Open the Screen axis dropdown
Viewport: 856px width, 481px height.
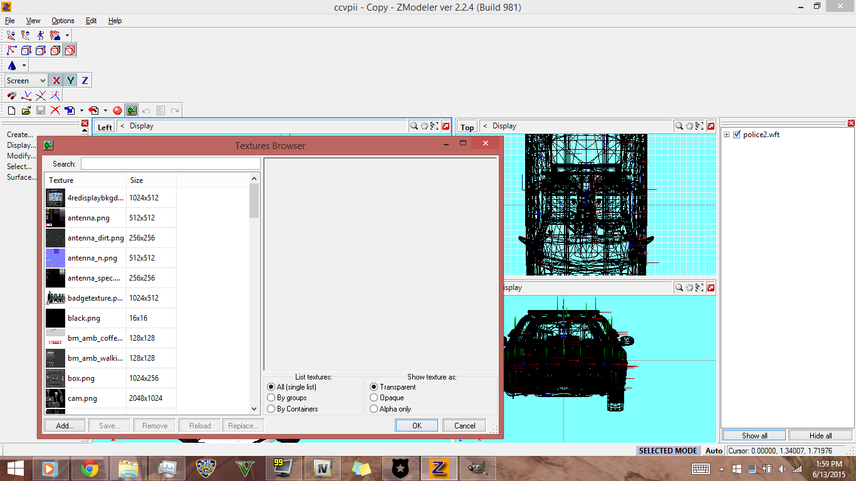(42, 81)
